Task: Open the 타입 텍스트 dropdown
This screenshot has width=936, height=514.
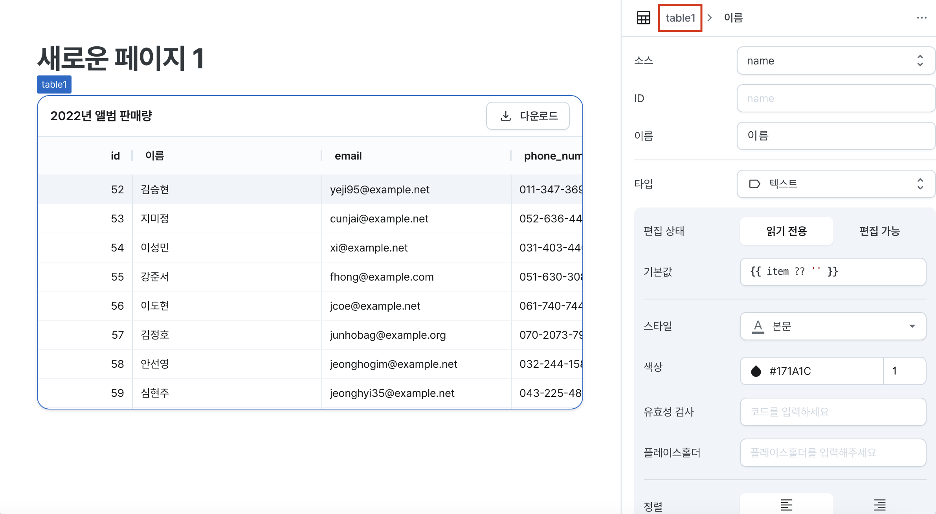Action: [x=836, y=184]
